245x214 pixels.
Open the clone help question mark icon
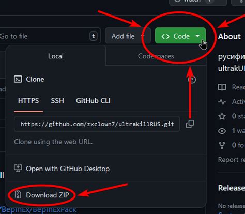point(192,80)
